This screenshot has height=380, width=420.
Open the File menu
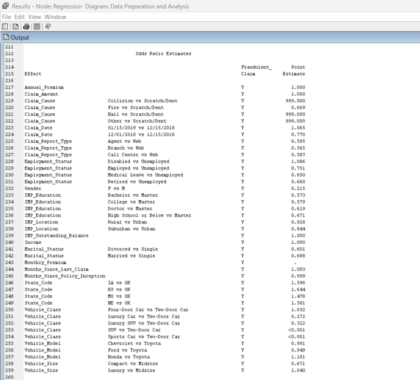click(6, 17)
